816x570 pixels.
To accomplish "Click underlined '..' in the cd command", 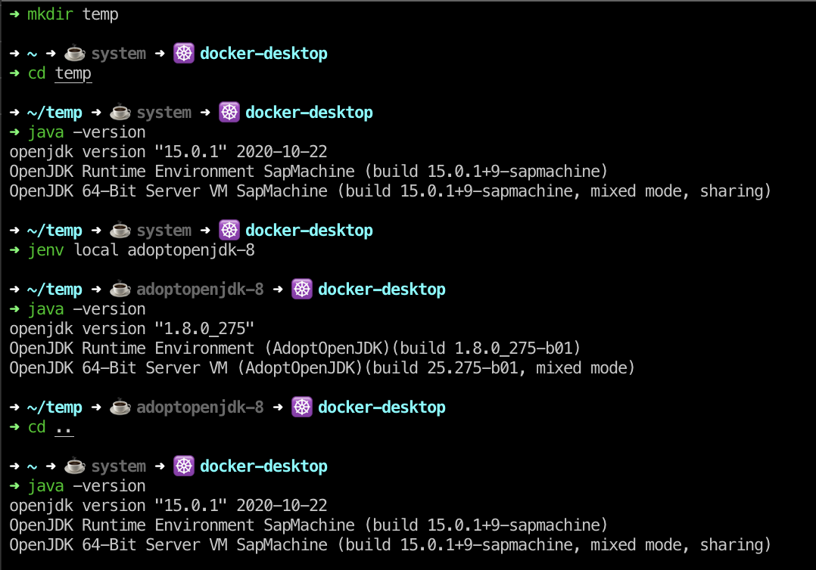I will [x=64, y=428].
